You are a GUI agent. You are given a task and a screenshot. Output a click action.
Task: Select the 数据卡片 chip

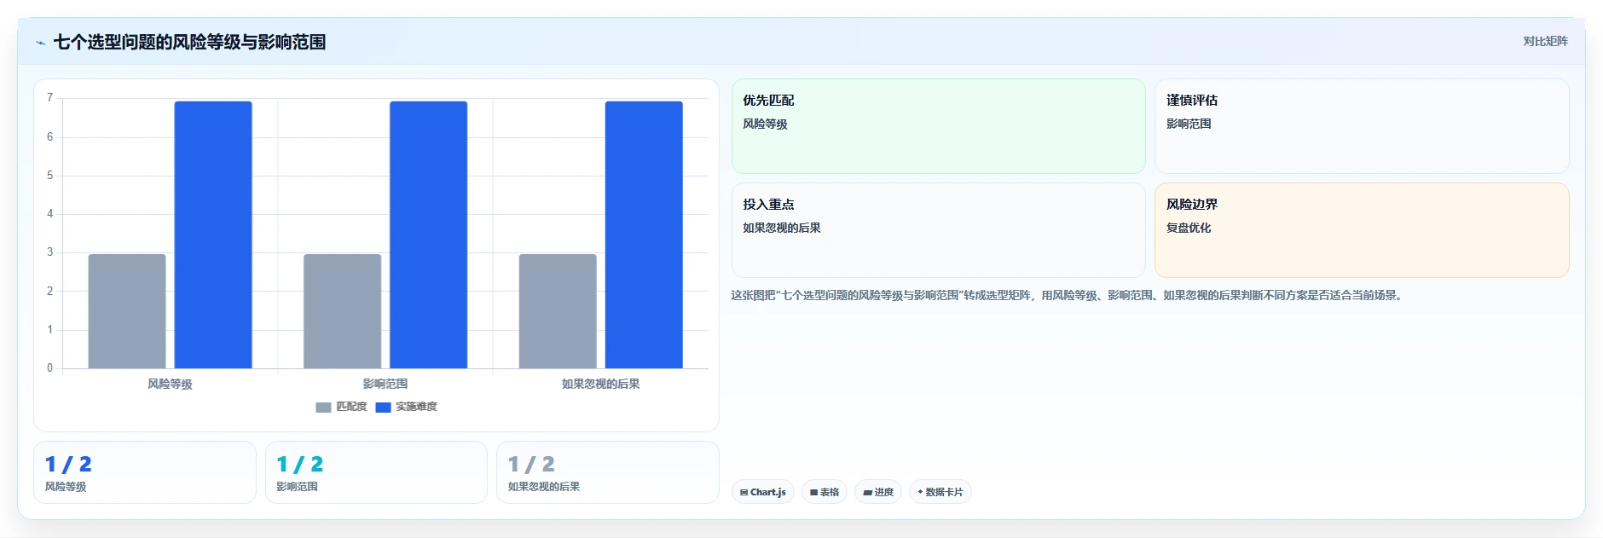point(940,492)
